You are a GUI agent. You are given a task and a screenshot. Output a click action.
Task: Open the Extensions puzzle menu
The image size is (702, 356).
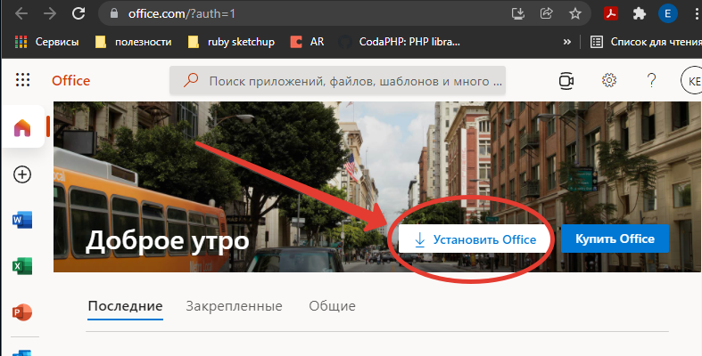tap(640, 14)
